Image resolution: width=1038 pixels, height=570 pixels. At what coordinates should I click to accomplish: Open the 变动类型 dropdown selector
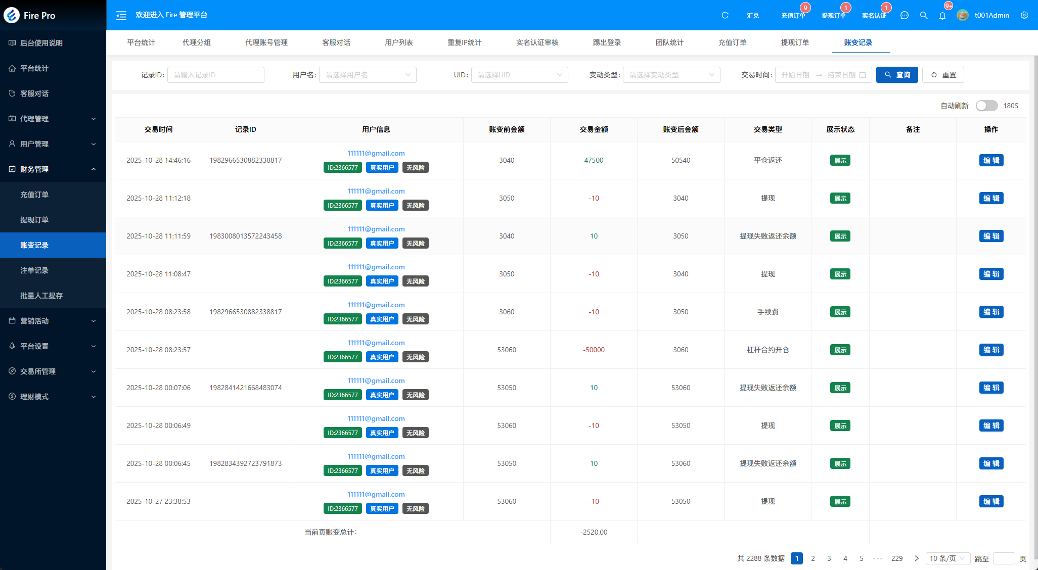(671, 75)
